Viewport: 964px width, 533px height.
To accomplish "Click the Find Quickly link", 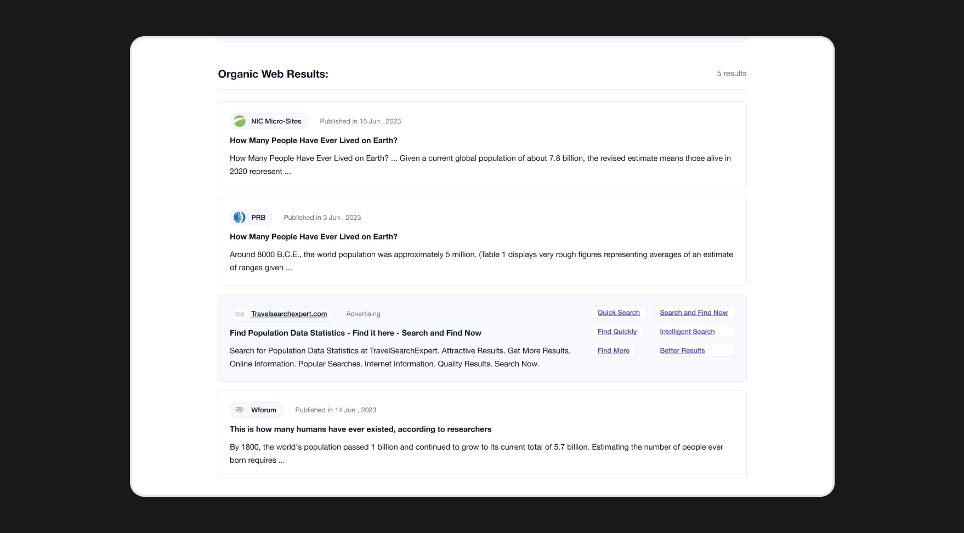I will [617, 332].
